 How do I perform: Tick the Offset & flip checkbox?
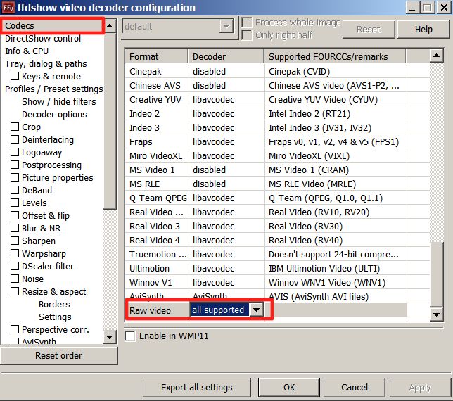click(x=15, y=216)
